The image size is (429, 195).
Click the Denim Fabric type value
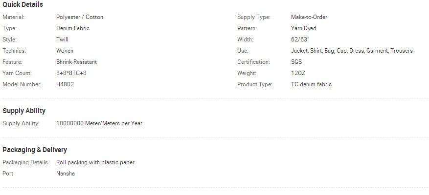pyautogui.click(x=73, y=28)
